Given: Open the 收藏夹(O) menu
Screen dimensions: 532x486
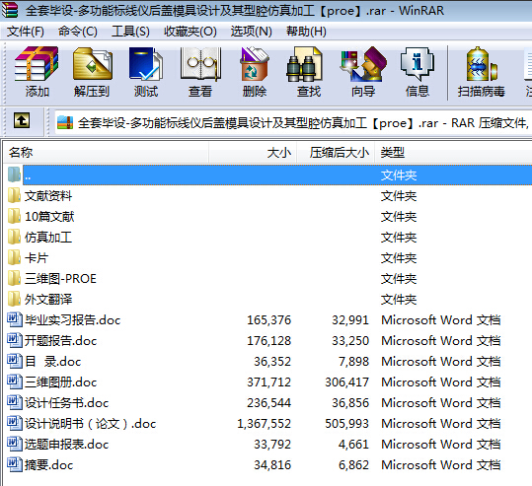Looking at the screenshot, I should tap(190, 32).
